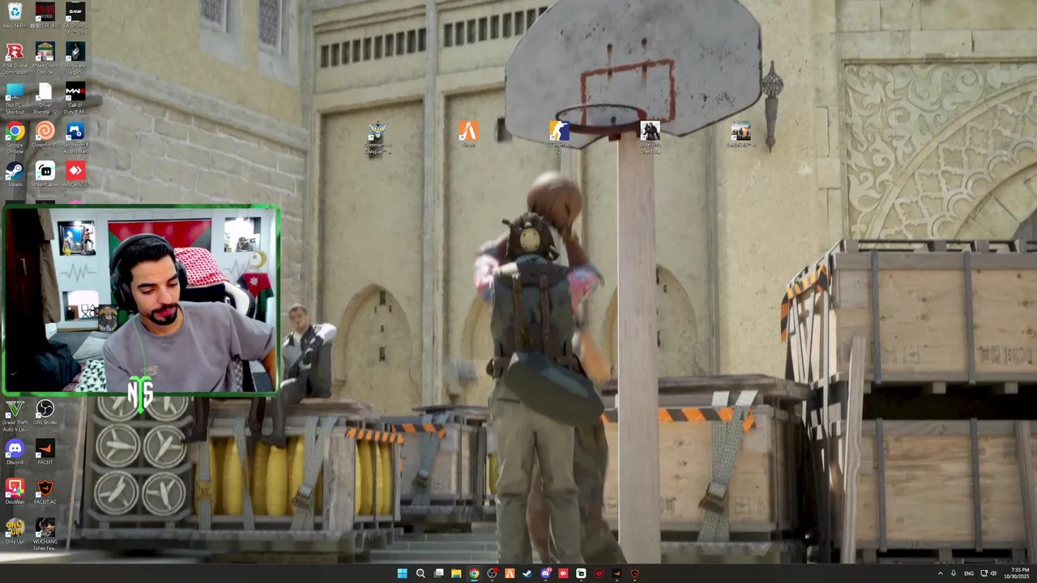The height and width of the screenshot is (583, 1037).
Task: Select the FACEIT desktop shortcut
Action: pos(45,452)
